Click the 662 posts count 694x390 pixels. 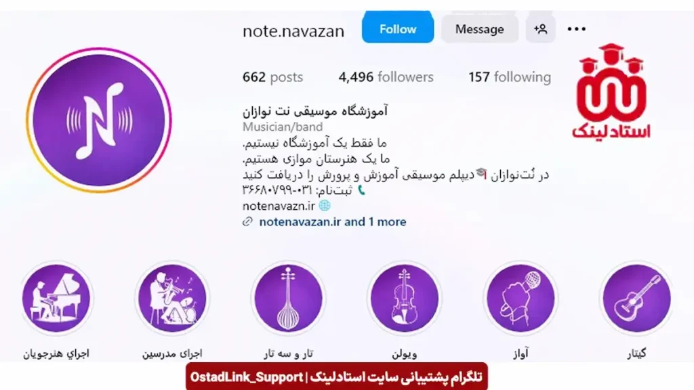point(272,77)
